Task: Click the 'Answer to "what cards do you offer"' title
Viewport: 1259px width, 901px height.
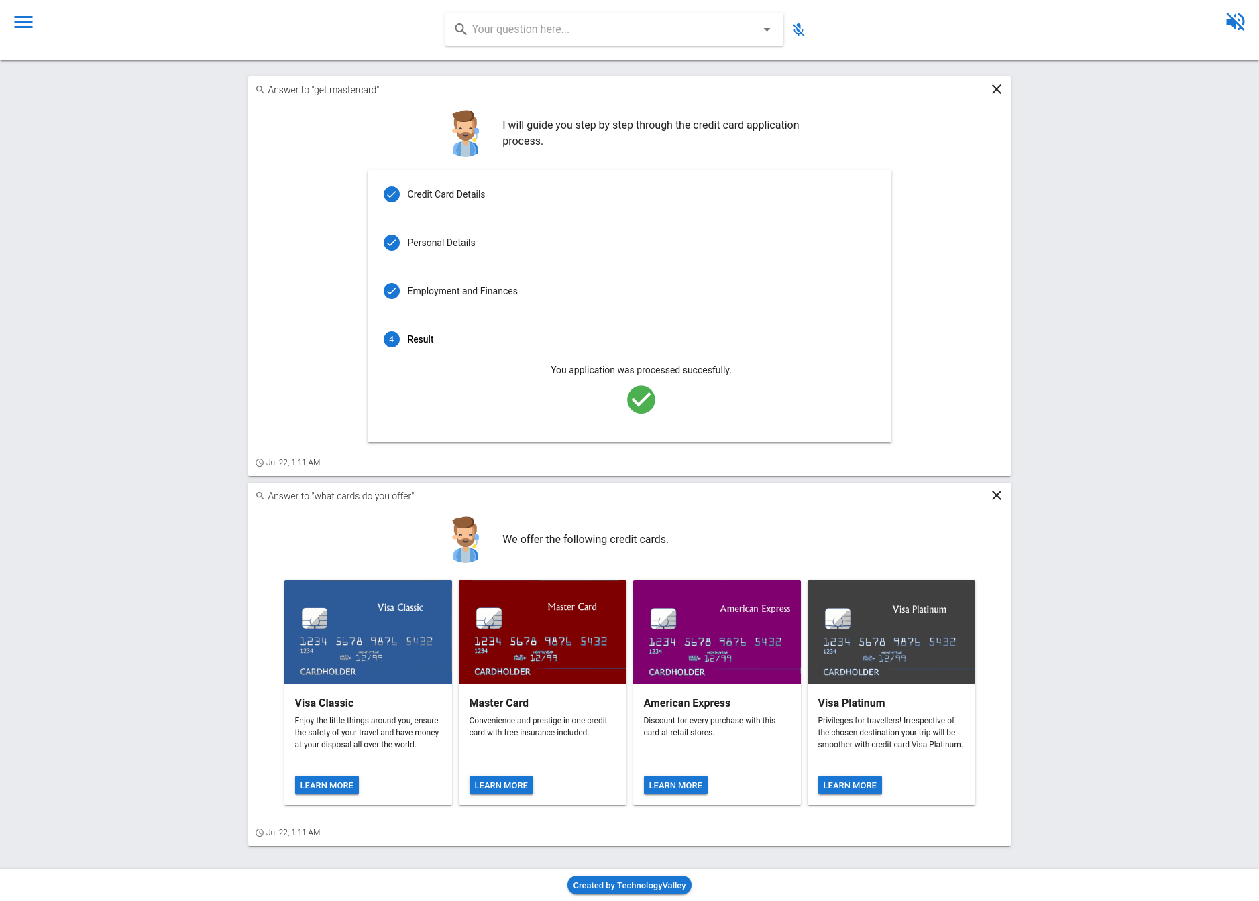Action: point(341,496)
